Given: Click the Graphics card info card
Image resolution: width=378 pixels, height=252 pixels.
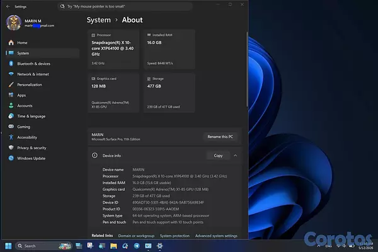Looking at the screenshot, I should (113, 93).
